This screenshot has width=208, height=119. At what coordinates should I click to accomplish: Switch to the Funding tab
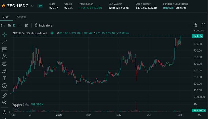21,17
